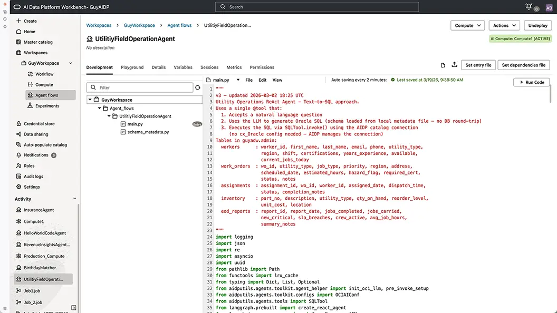Select main.py in file tree

135,124
